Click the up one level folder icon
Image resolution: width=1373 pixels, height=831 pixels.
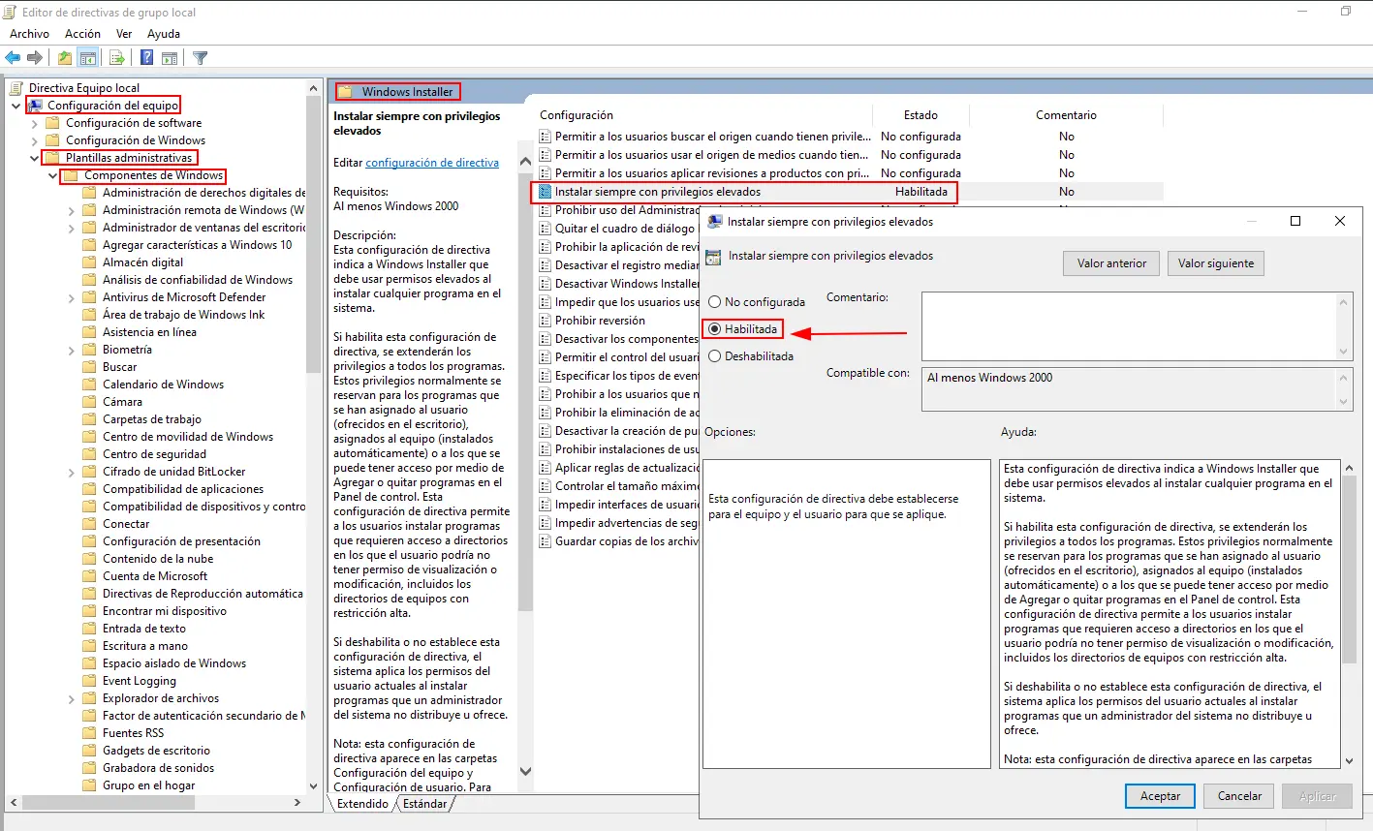pos(64,58)
